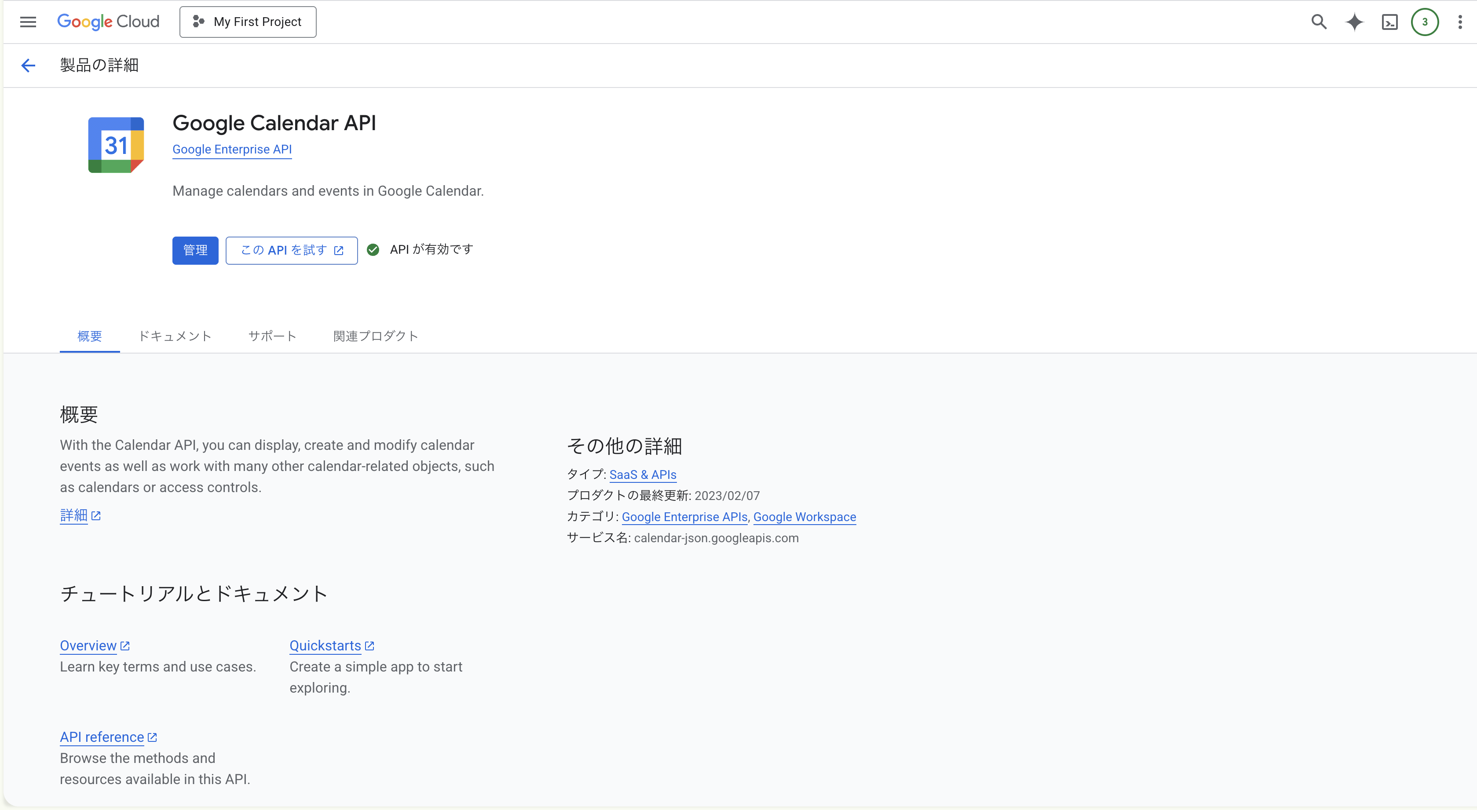Click the 製品の詳細 page title

click(x=99, y=66)
